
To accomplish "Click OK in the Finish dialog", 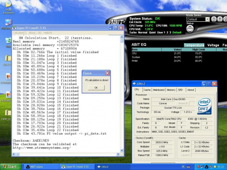I will [96, 87].
